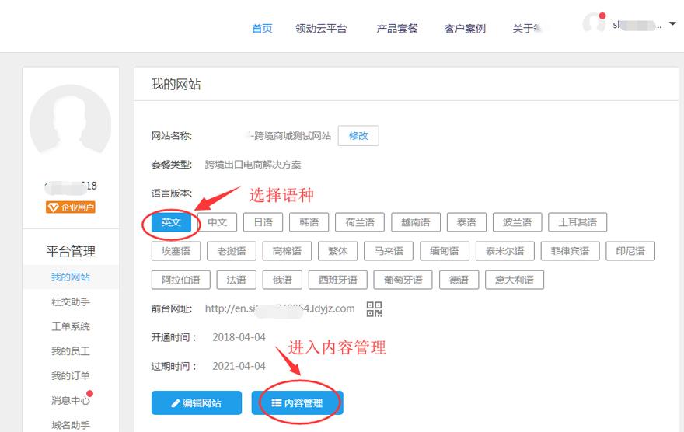Image resolution: width=684 pixels, height=432 pixels.
Task: Switch to 中文 language version
Action: point(217,222)
